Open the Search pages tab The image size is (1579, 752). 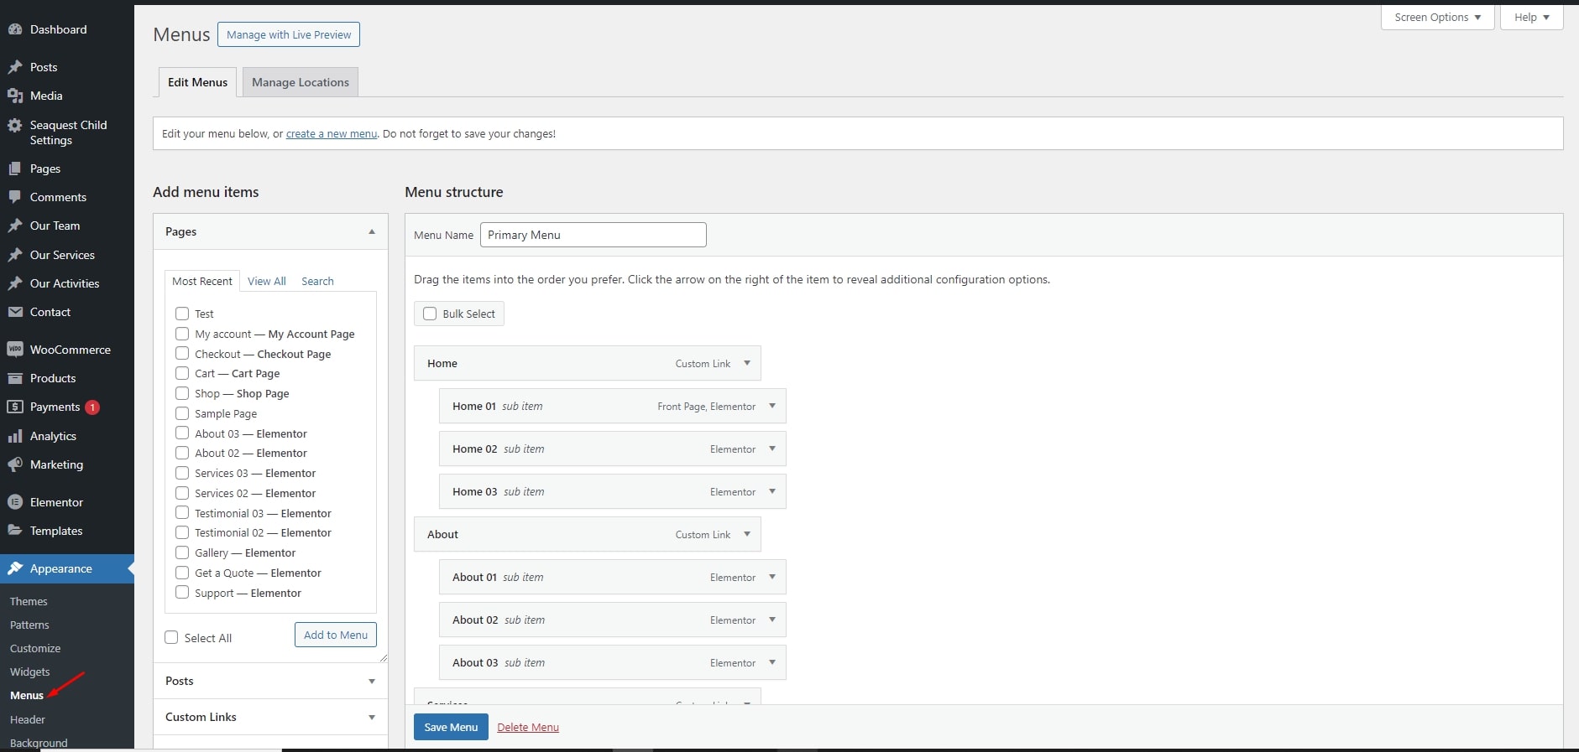click(318, 281)
